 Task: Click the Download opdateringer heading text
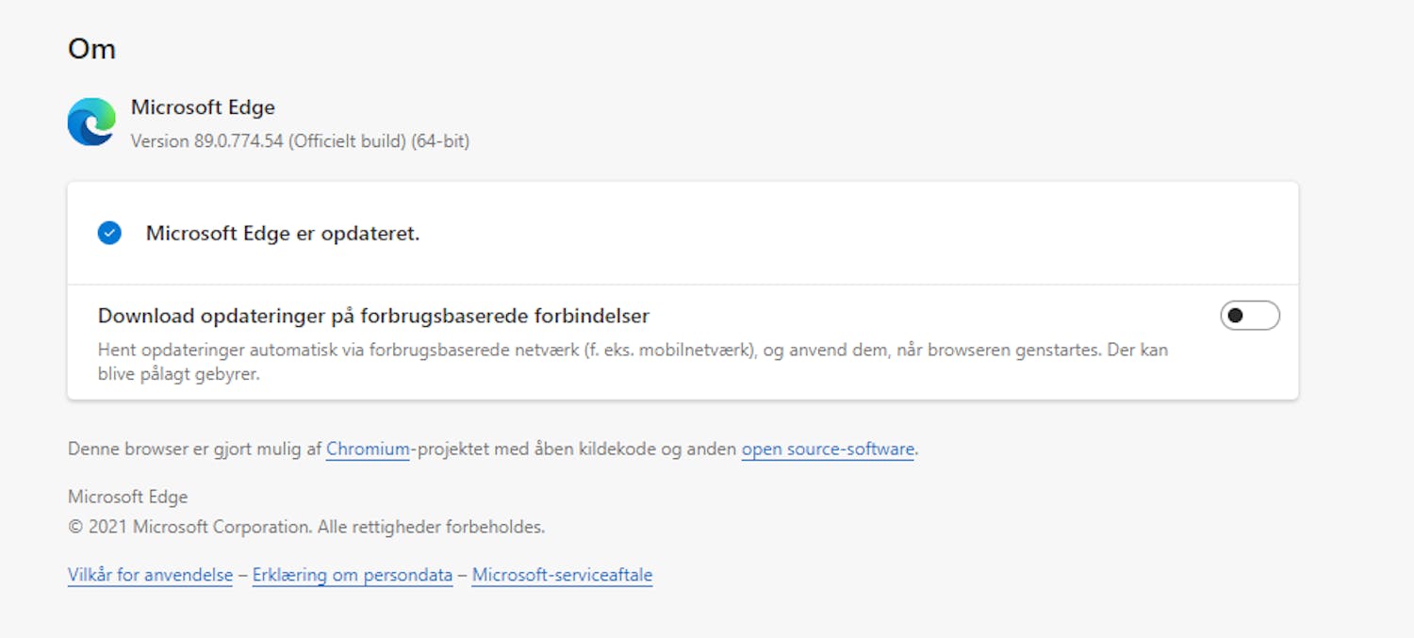374,316
